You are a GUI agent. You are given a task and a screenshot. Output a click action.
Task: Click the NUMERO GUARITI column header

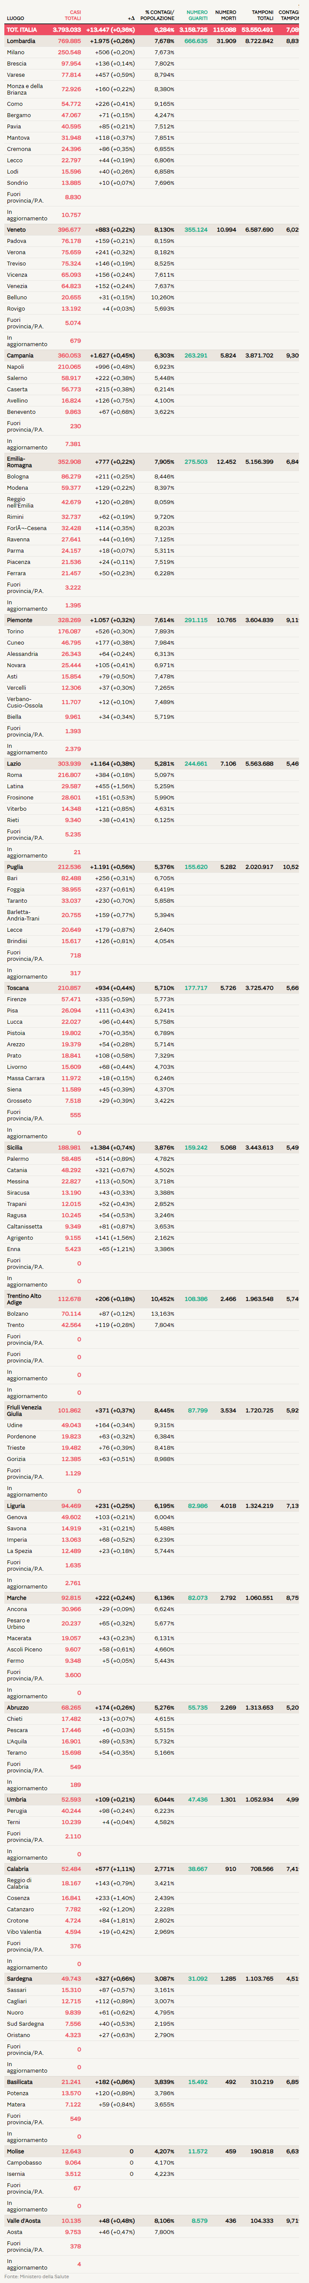click(197, 15)
